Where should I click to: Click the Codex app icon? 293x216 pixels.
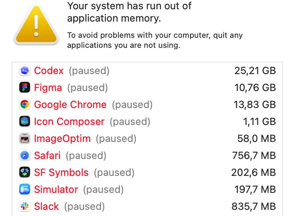click(25, 71)
